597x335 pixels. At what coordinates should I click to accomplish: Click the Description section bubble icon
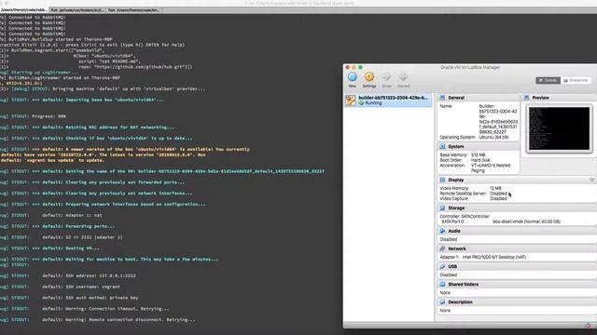coord(442,301)
